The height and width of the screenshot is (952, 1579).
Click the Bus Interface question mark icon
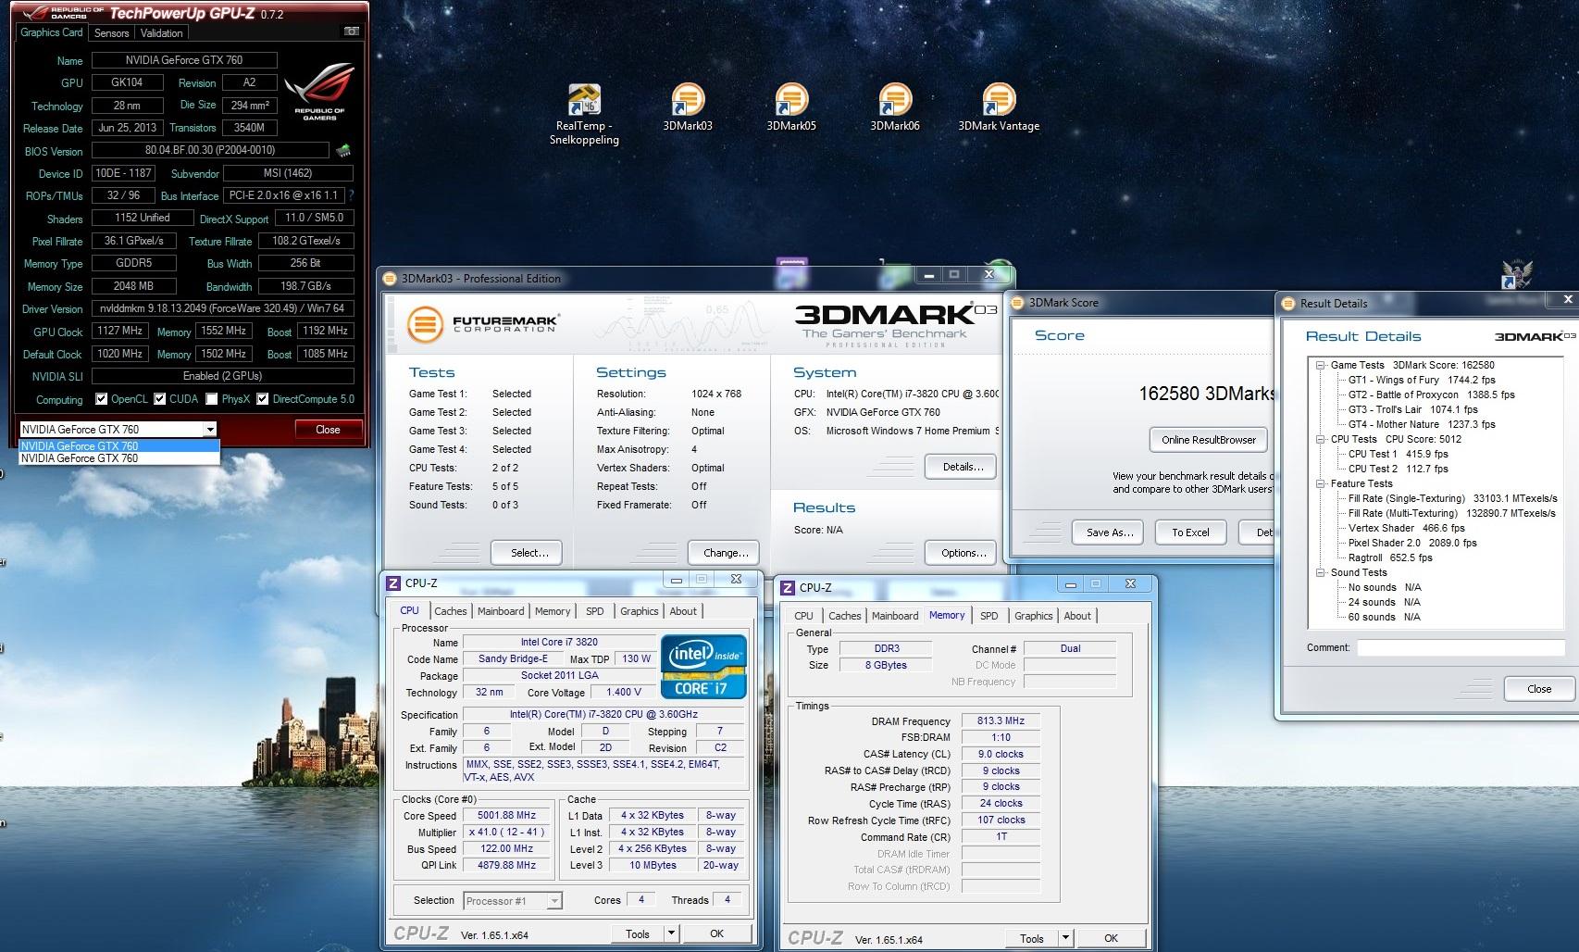351,195
